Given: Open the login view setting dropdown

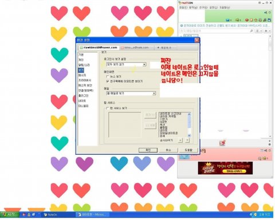Looking at the screenshot, I should pos(126,65).
